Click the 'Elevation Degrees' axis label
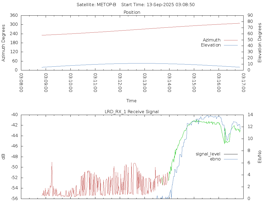Image resolution: width=272 pixels, height=204 pixels. click(x=260, y=43)
